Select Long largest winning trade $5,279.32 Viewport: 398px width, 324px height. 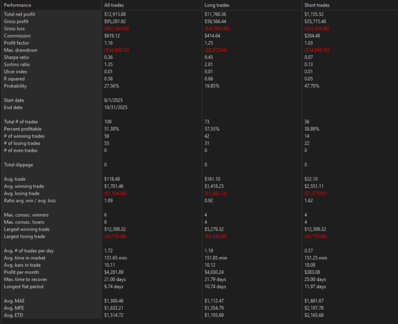[x=214, y=229]
